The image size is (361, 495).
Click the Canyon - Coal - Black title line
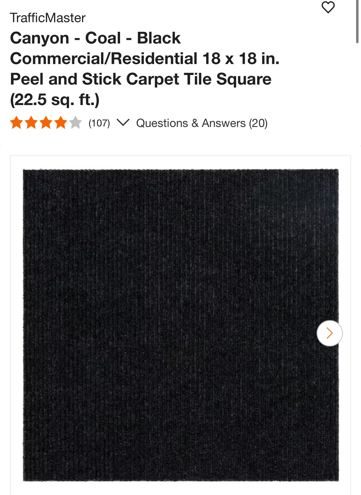pyautogui.click(x=95, y=38)
